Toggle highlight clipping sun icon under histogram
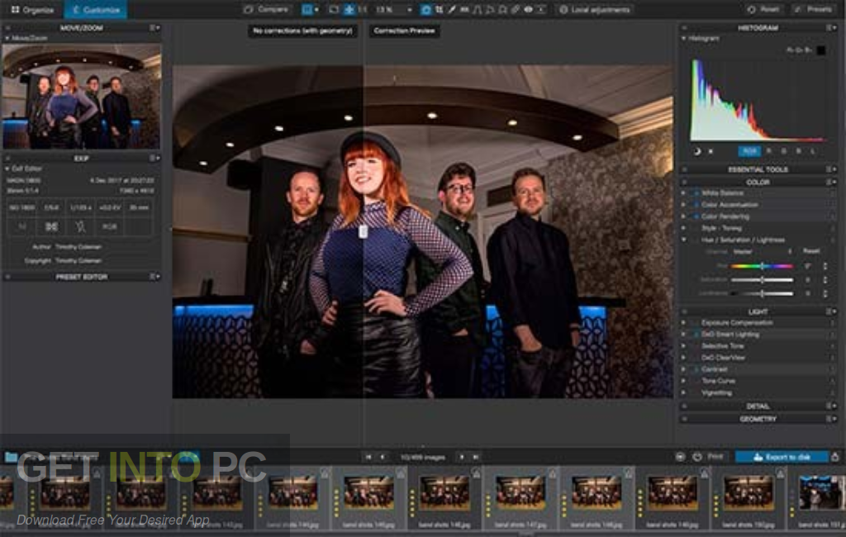The width and height of the screenshot is (846, 537). coord(711,152)
